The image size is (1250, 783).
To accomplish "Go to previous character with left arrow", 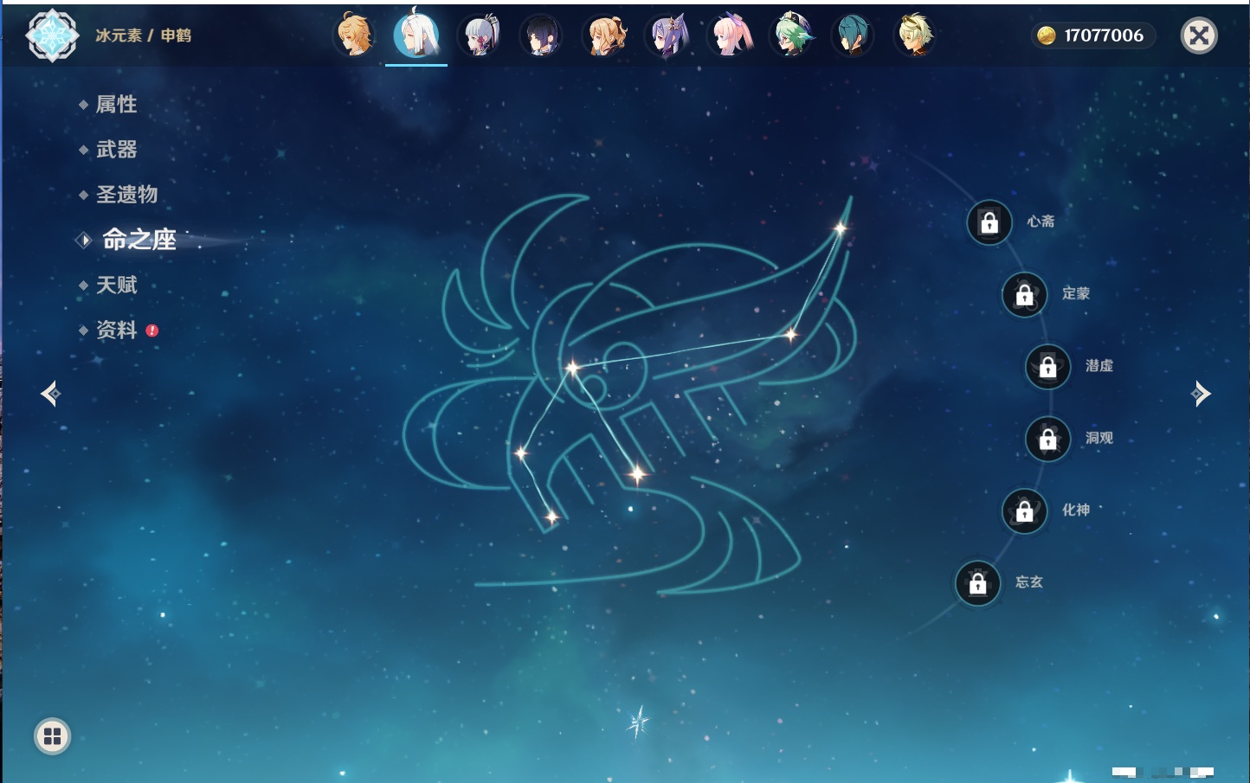I will (51, 394).
